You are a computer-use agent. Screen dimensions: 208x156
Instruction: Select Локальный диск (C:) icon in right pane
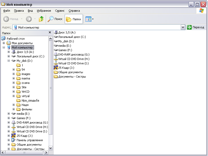tap(56, 37)
